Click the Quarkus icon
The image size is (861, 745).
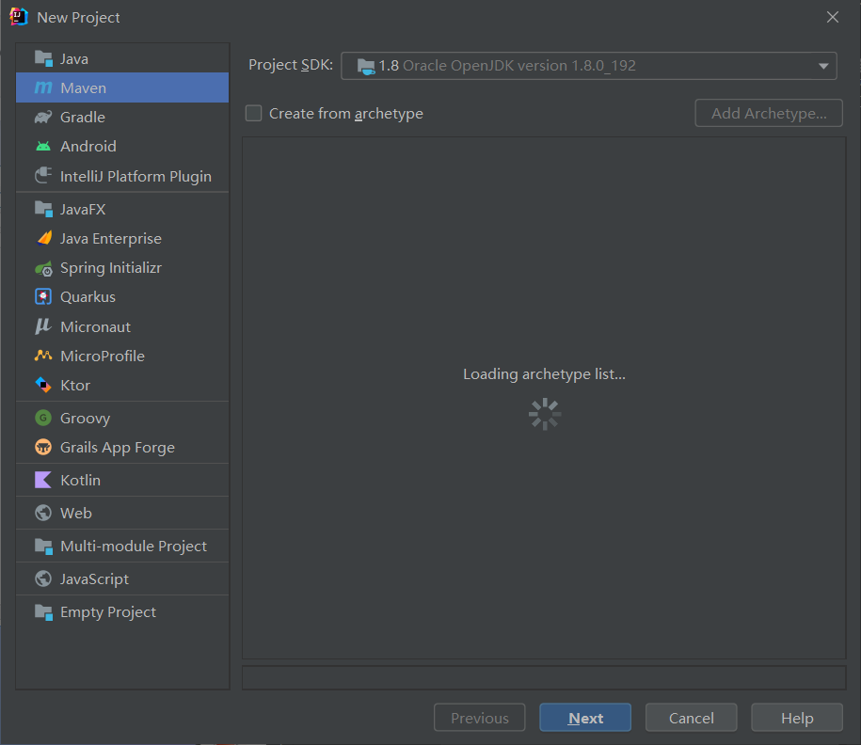[x=43, y=296]
